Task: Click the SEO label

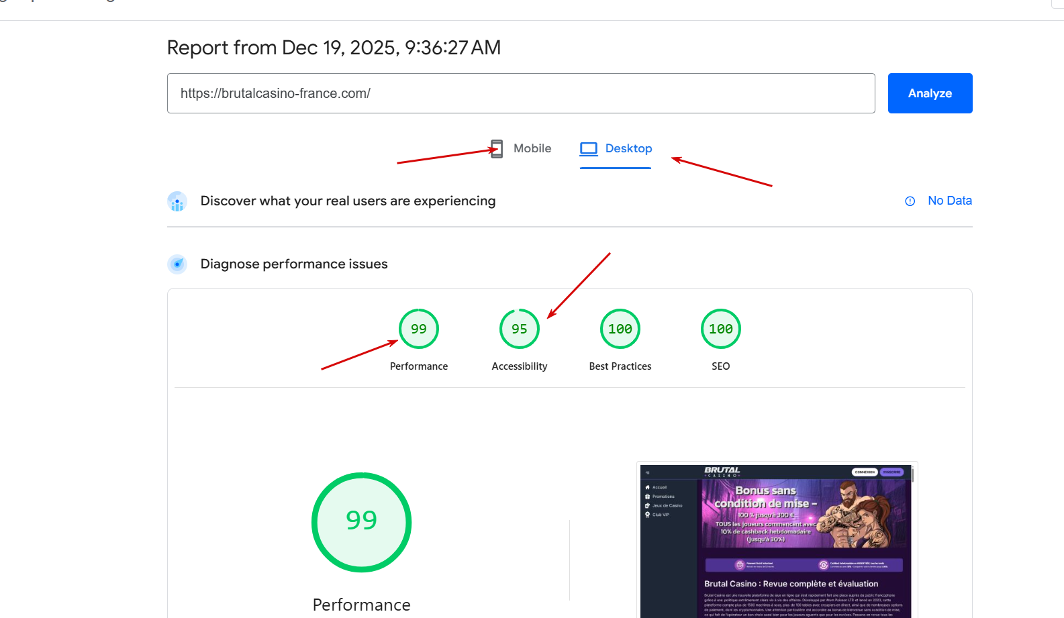Action: click(721, 366)
